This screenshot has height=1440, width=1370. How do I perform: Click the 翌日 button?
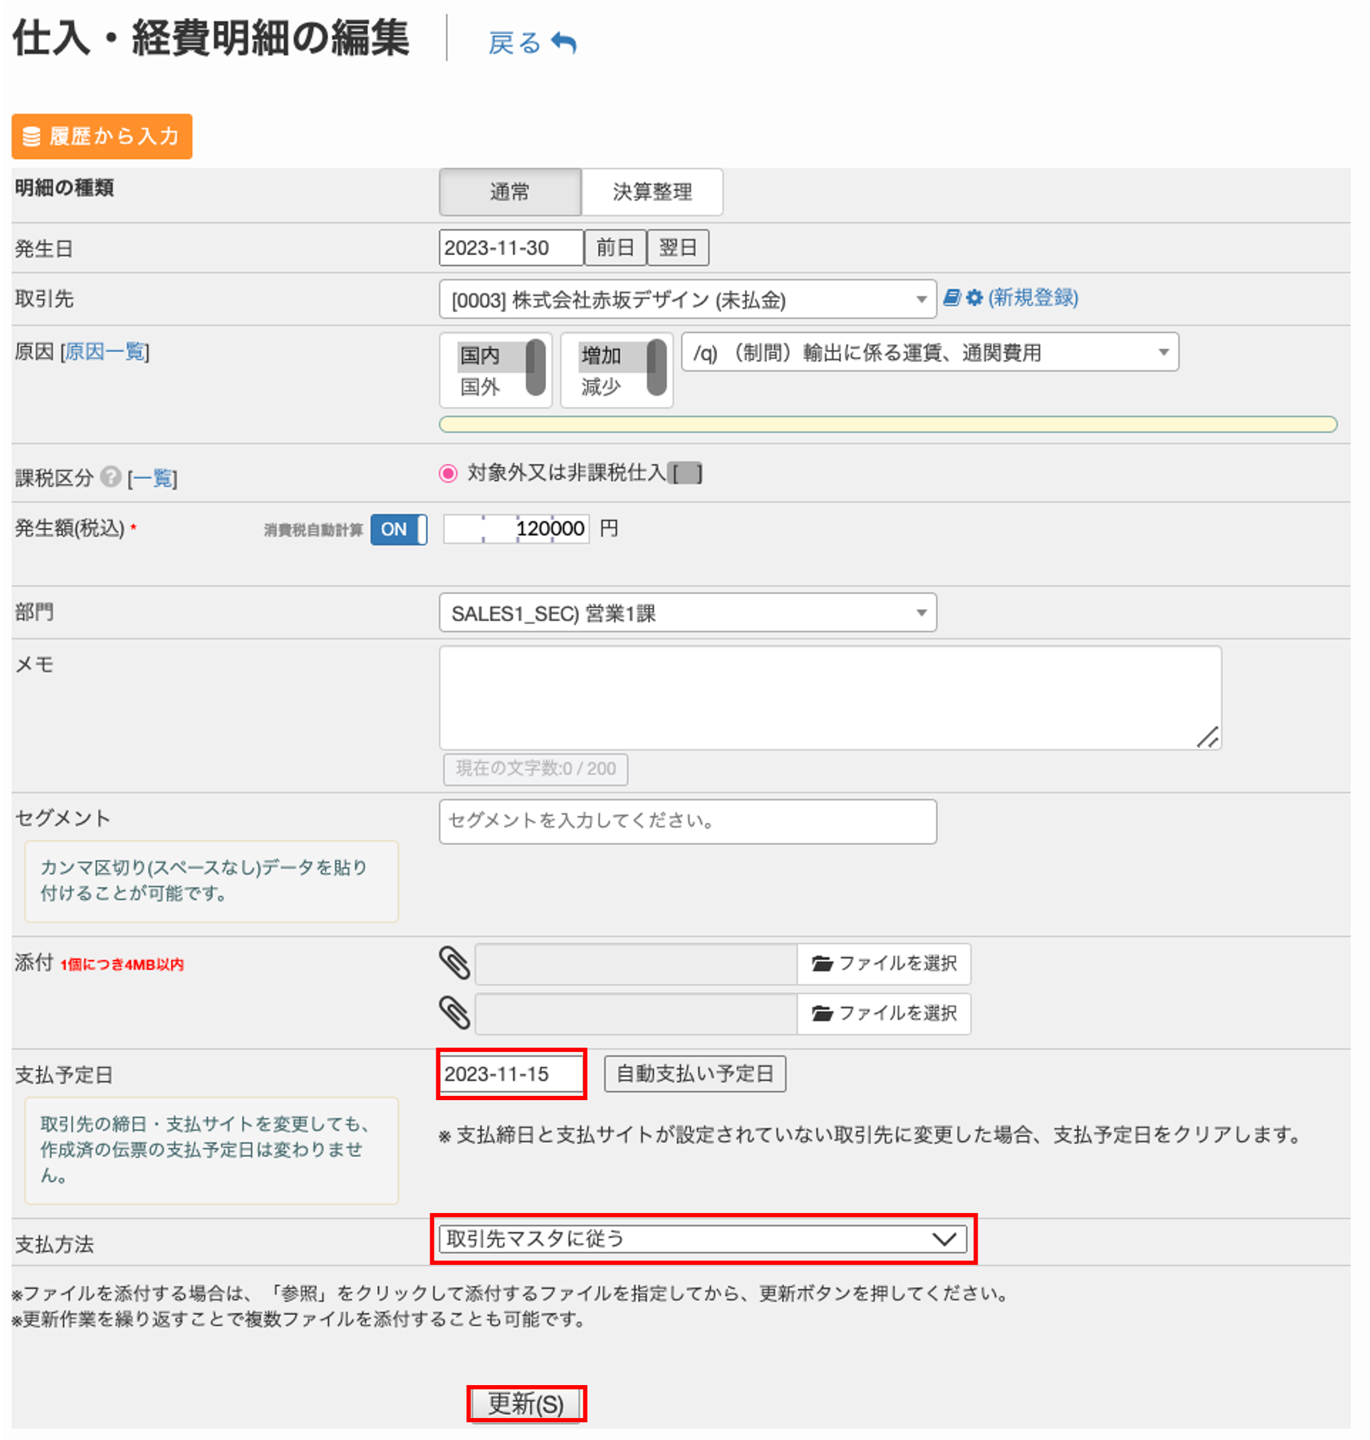click(x=678, y=248)
